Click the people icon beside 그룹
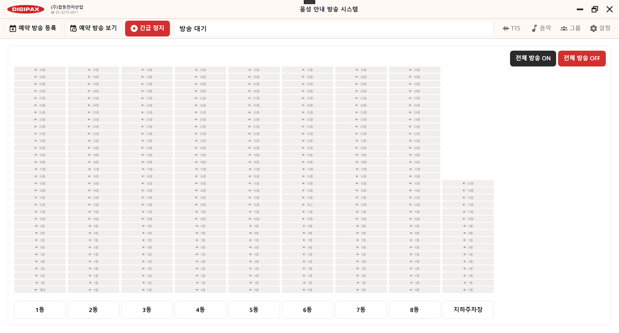The height and width of the screenshot is (333, 619). [x=564, y=28]
